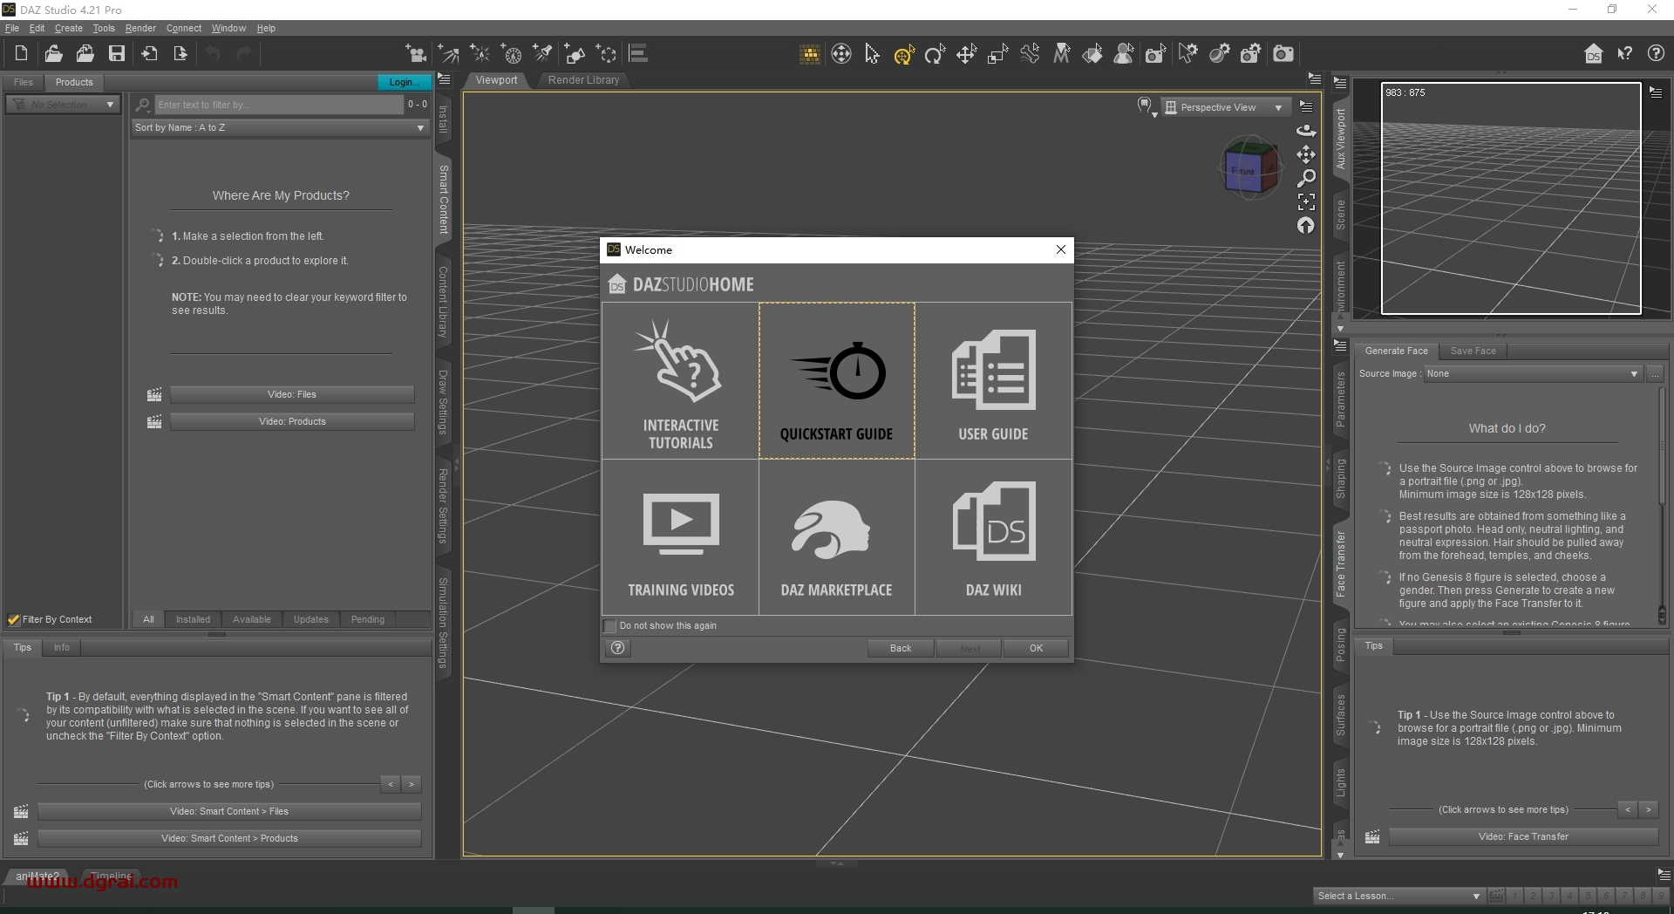Click the frame selection viewport icon

click(1306, 201)
